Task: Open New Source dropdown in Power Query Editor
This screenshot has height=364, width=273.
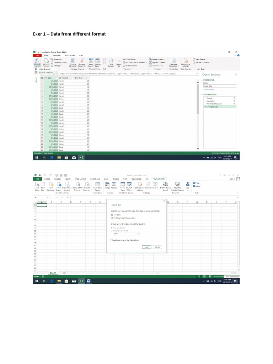Action: [200, 59]
